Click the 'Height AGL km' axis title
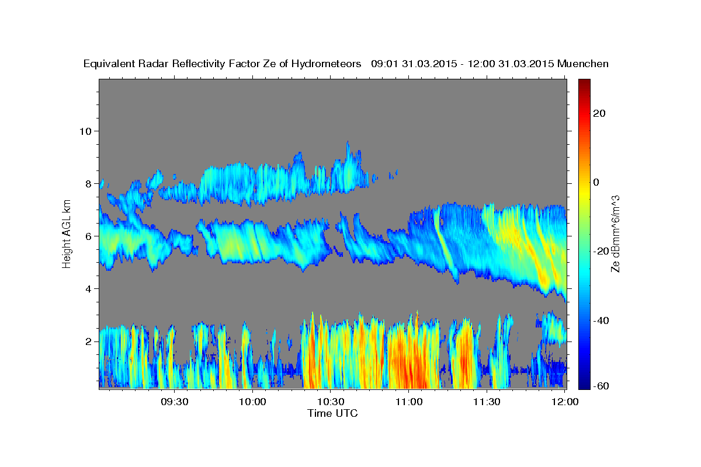 [67, 233]
